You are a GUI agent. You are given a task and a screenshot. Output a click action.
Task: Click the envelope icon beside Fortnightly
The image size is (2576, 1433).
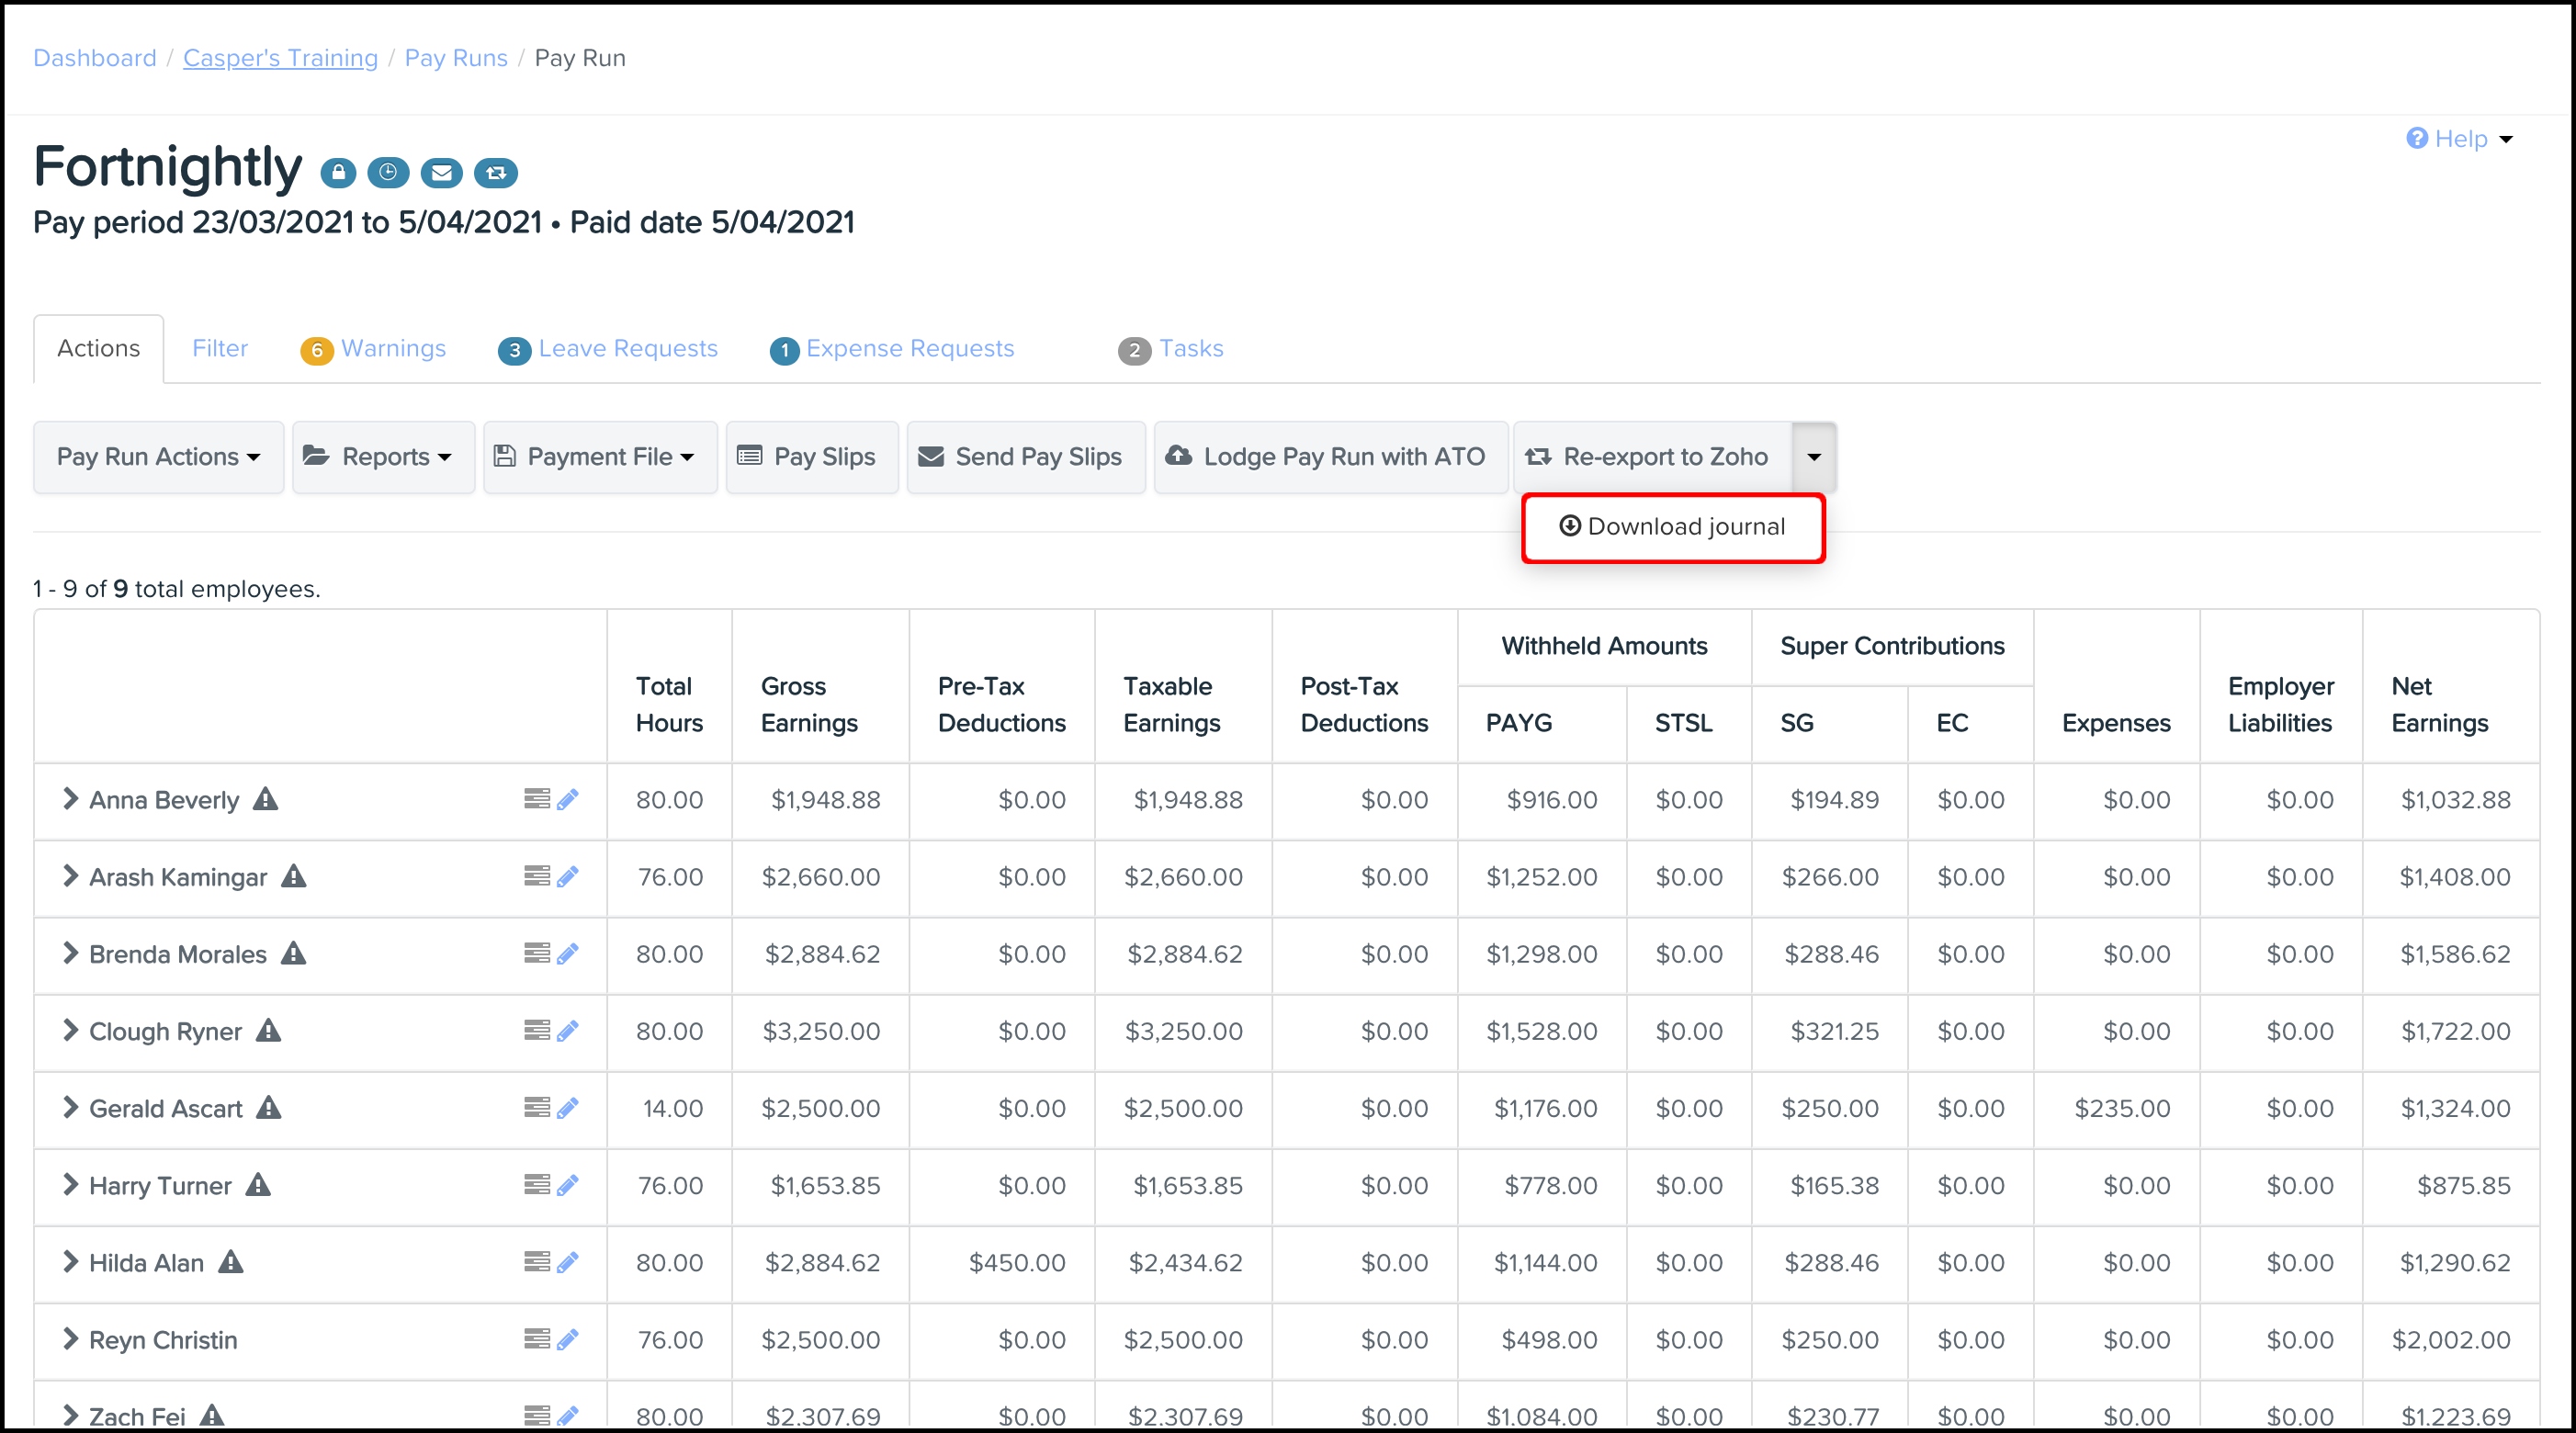coord(441,173)
